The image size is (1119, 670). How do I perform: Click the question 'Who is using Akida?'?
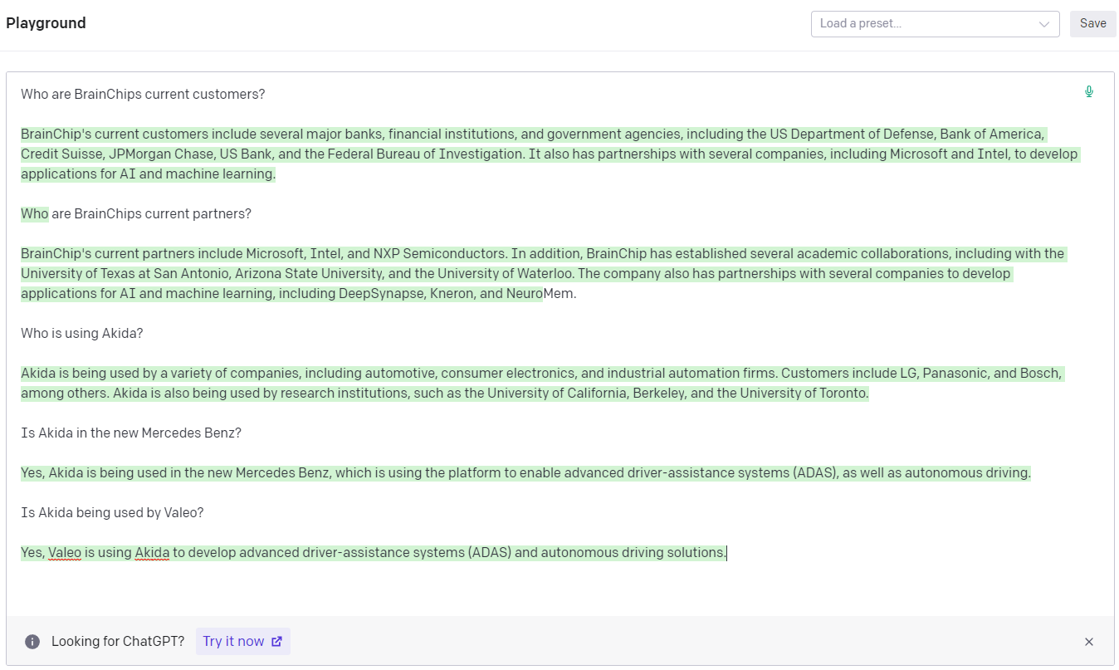tap(82, 334)
